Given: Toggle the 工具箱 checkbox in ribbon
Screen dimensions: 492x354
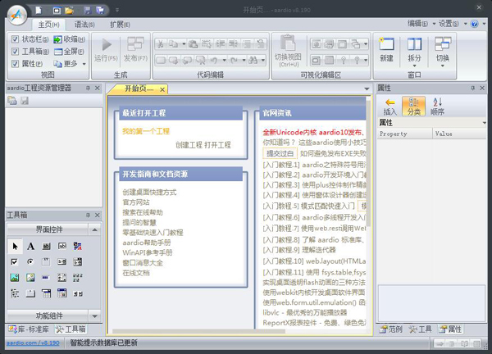Looking at the screenshot, I should pos(15,52).
